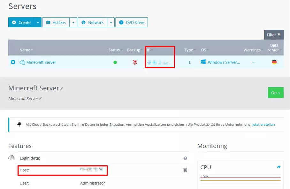
Task: Click the Create plus icon
Action: 14,22
